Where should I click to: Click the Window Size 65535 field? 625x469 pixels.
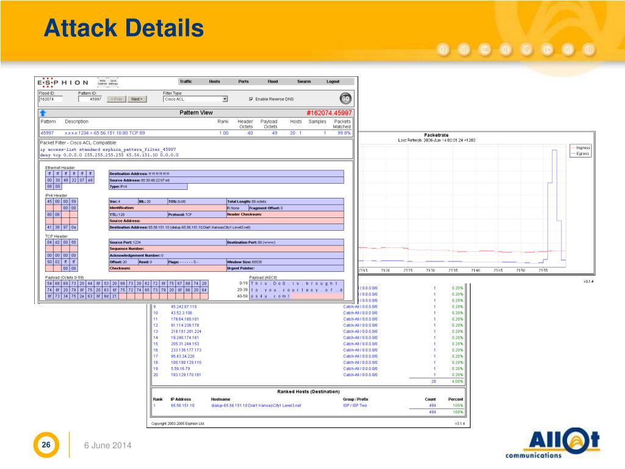(285, 261)
